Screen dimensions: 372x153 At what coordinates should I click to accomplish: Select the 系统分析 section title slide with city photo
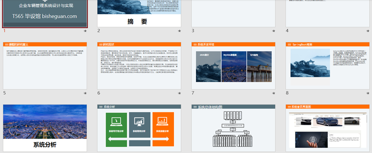click(45, 128)
